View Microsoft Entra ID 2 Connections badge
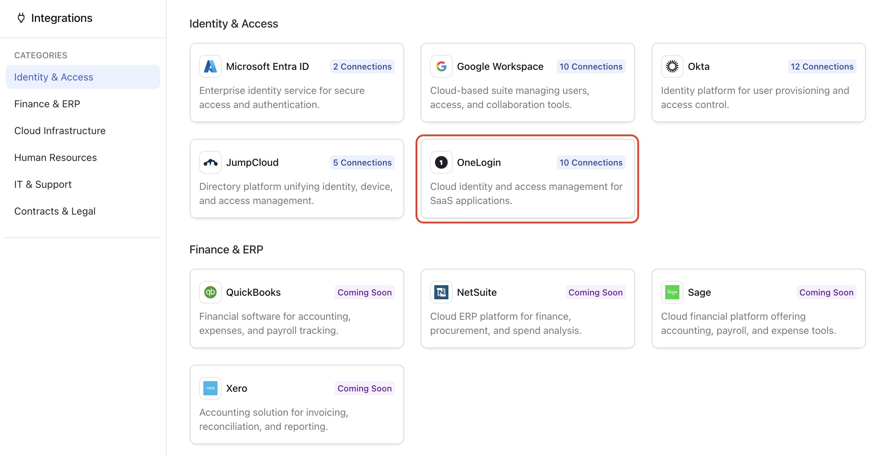 (x=362, y=66)
